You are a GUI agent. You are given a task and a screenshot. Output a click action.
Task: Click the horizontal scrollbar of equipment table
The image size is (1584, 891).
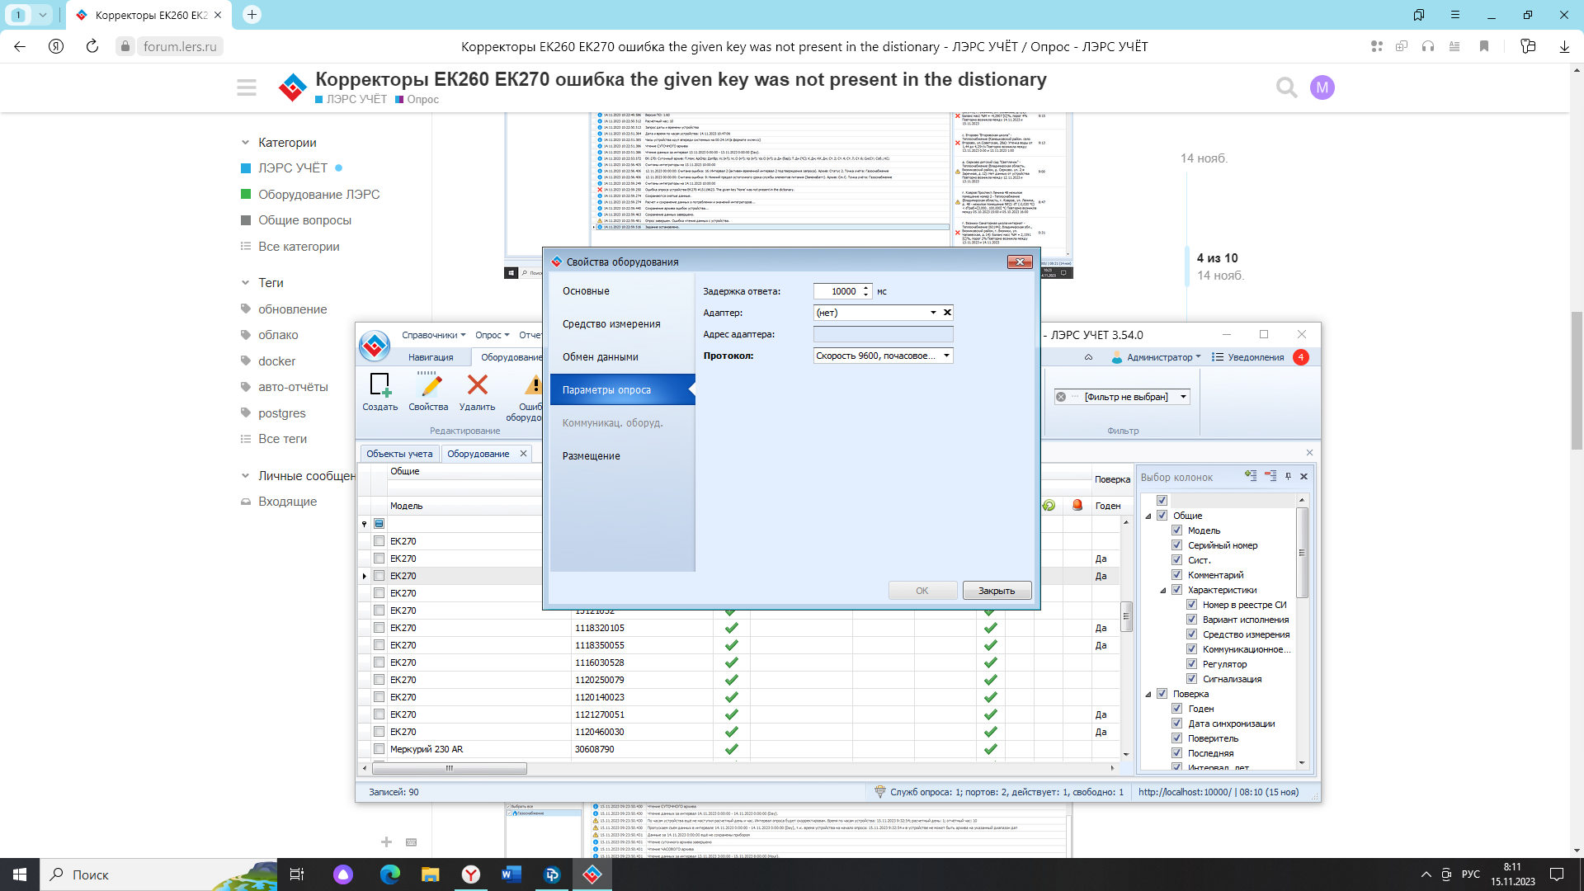pos(450,769)
